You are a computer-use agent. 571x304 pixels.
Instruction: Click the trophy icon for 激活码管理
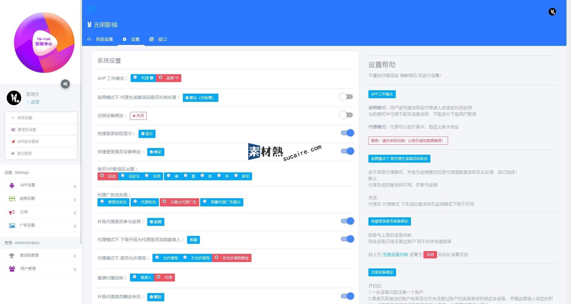pyautogui.click(x=12, y=256)
